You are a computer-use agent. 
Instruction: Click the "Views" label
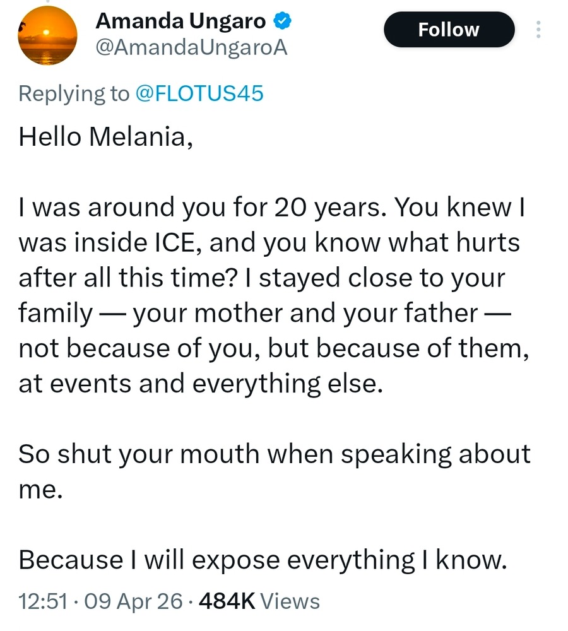290,601
